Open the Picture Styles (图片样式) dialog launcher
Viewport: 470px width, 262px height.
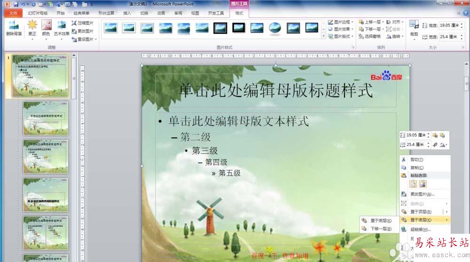pyautogui.click(x=353, y=48)
